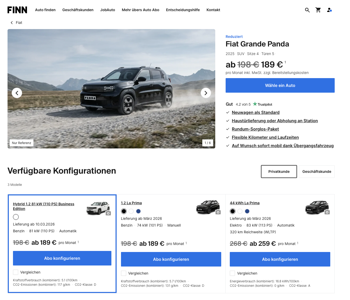Show next car image with right arrow
The height and width of the screenshot is (300, 350).
(x=206, y=93)
